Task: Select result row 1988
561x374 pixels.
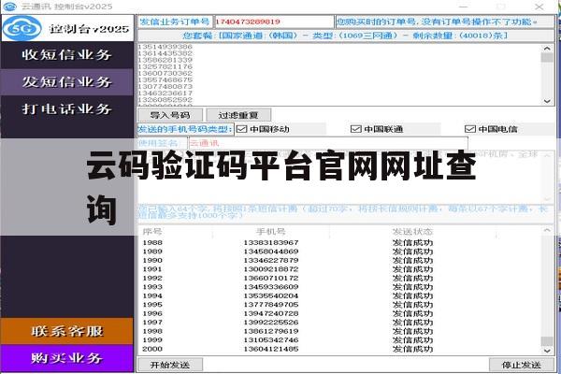Action: [x=340, y=243]
